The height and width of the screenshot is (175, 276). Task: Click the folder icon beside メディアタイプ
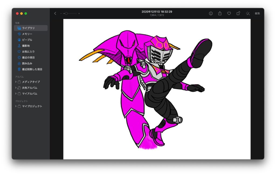(x=19, y=82)
